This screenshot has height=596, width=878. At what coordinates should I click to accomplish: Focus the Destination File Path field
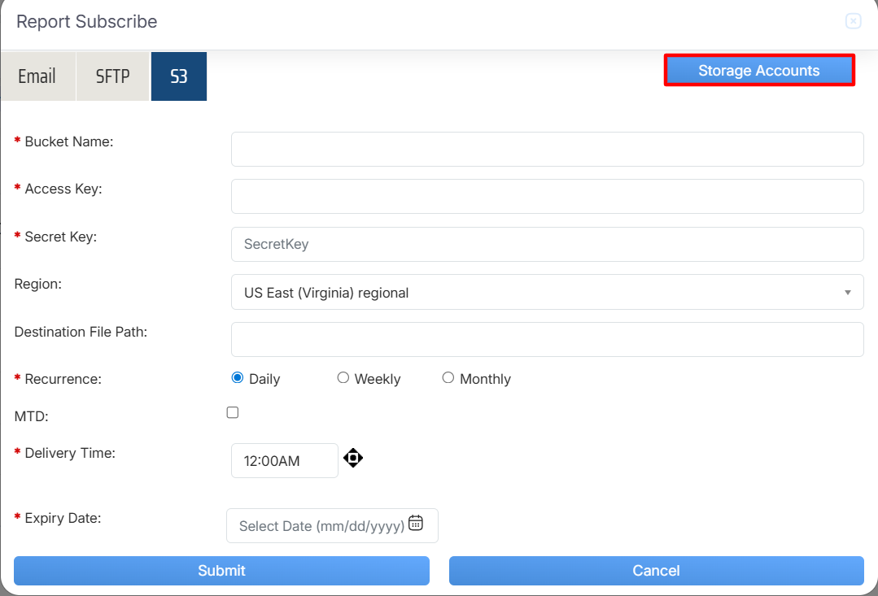click(547, 340)
